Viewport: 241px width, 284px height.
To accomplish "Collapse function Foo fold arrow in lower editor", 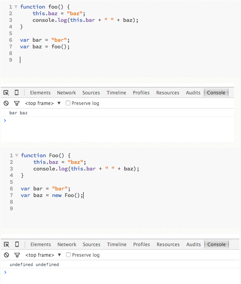I will tap(17, 155).
